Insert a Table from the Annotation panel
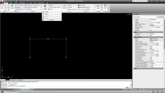Viewport: 165px width, 93px height. pyautogui.click(x=51, y=9)
